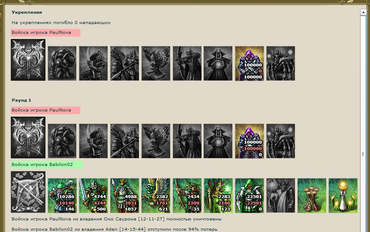Viewport: 370px width, 232px height.
Task: Select the greyed mage unit in Укрепления section
Action: pos(218,63)
